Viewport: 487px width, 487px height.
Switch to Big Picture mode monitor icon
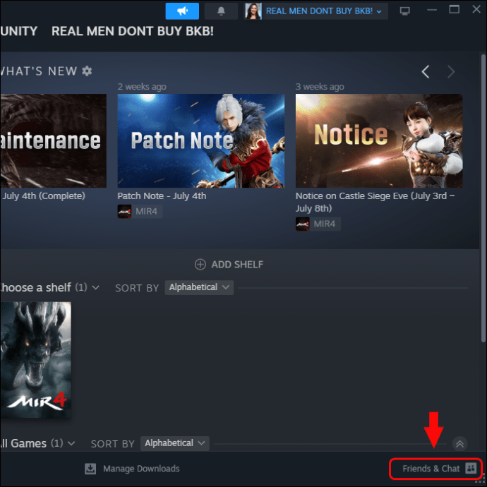[404, 11]
